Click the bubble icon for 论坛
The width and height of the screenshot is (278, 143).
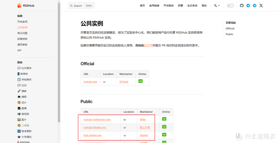[19, 85]
